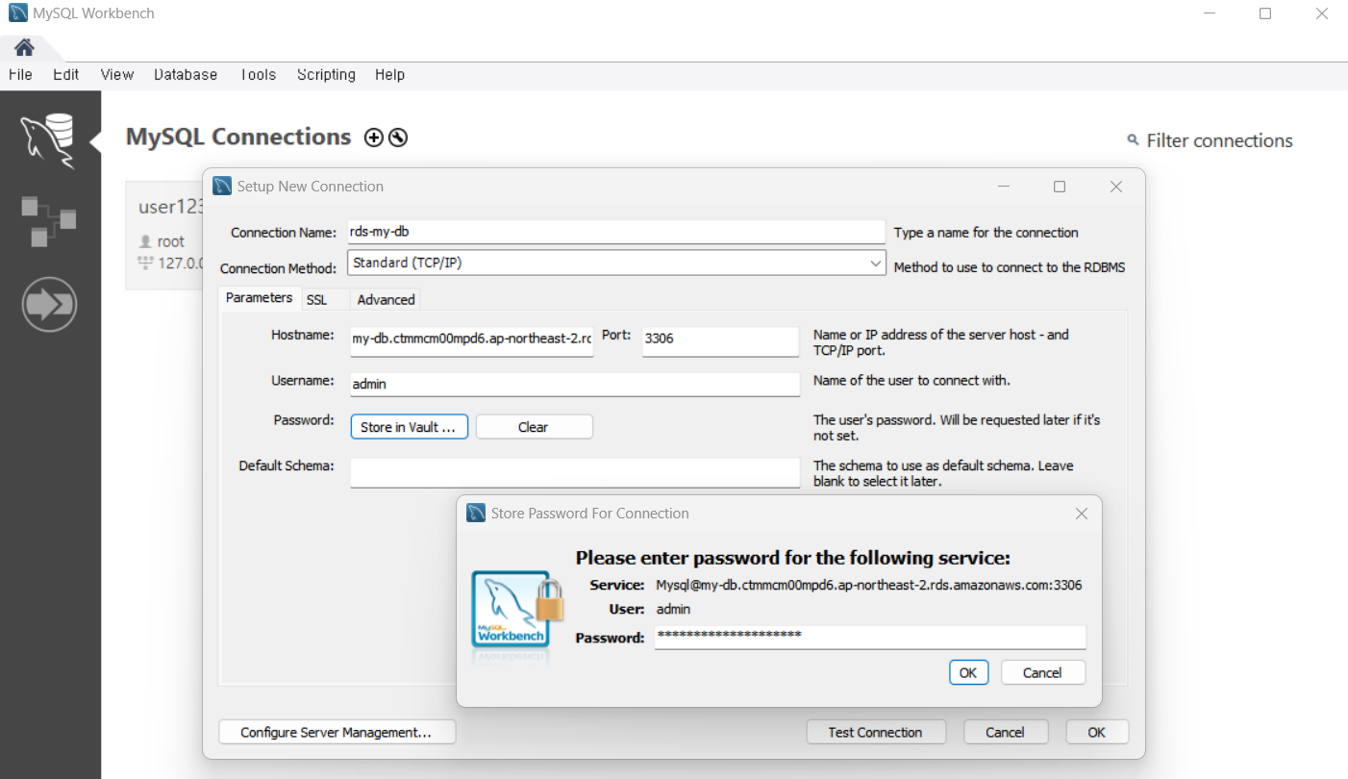
Task: Click 'Please enter password' heading text
Action: [x=792, y=558]
